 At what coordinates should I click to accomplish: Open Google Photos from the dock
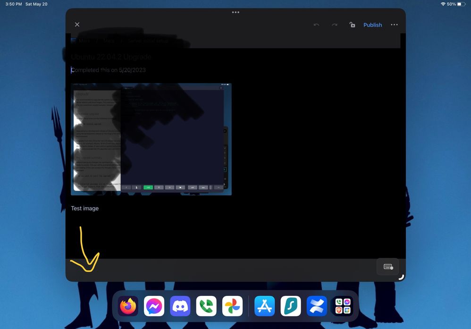[x=233, y=306]
